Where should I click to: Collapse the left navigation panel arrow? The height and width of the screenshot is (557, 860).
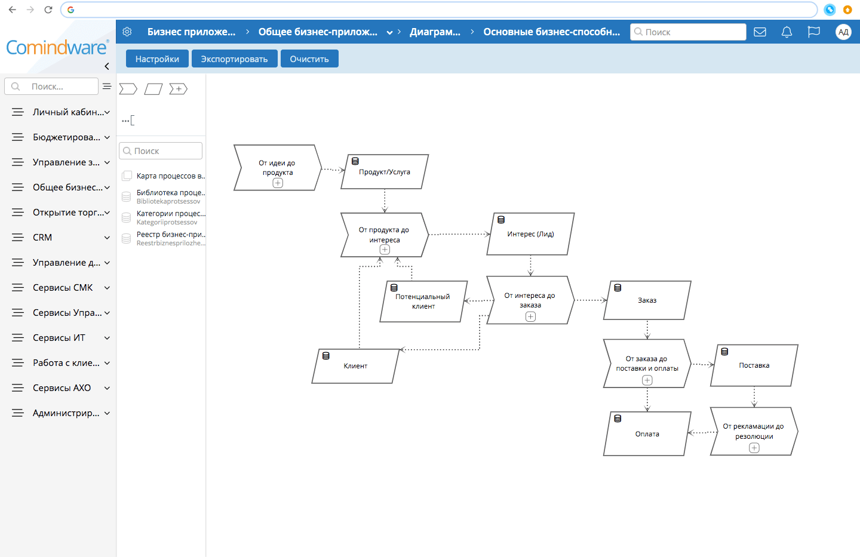point(107,66)
